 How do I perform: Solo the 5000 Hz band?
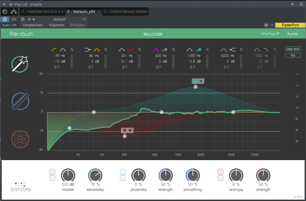[x=241, y=50]
